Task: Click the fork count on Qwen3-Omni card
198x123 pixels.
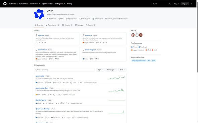Action: (x=57, y=59)
